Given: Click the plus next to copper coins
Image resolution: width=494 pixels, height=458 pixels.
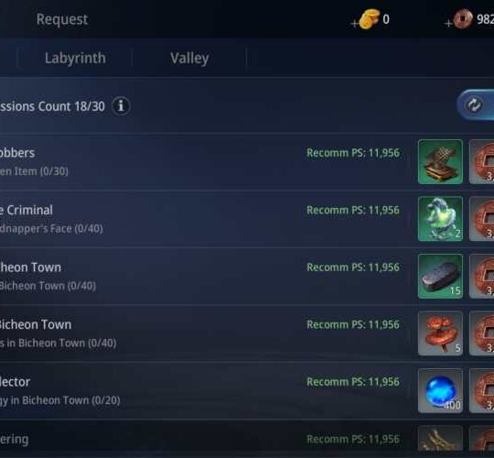Looking at the screenshot, I should point(448,23).
